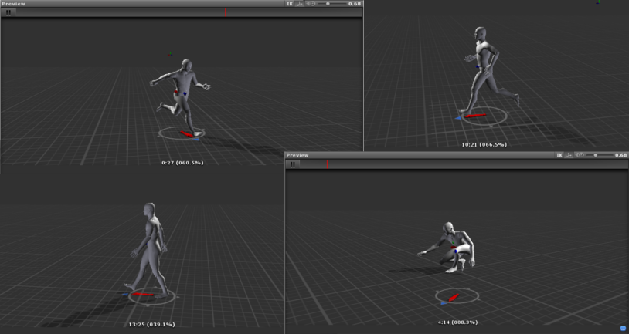
Task: Click the 13:25 (039.1%) time label
Action: pyautogui.click(x=151, y=325)
